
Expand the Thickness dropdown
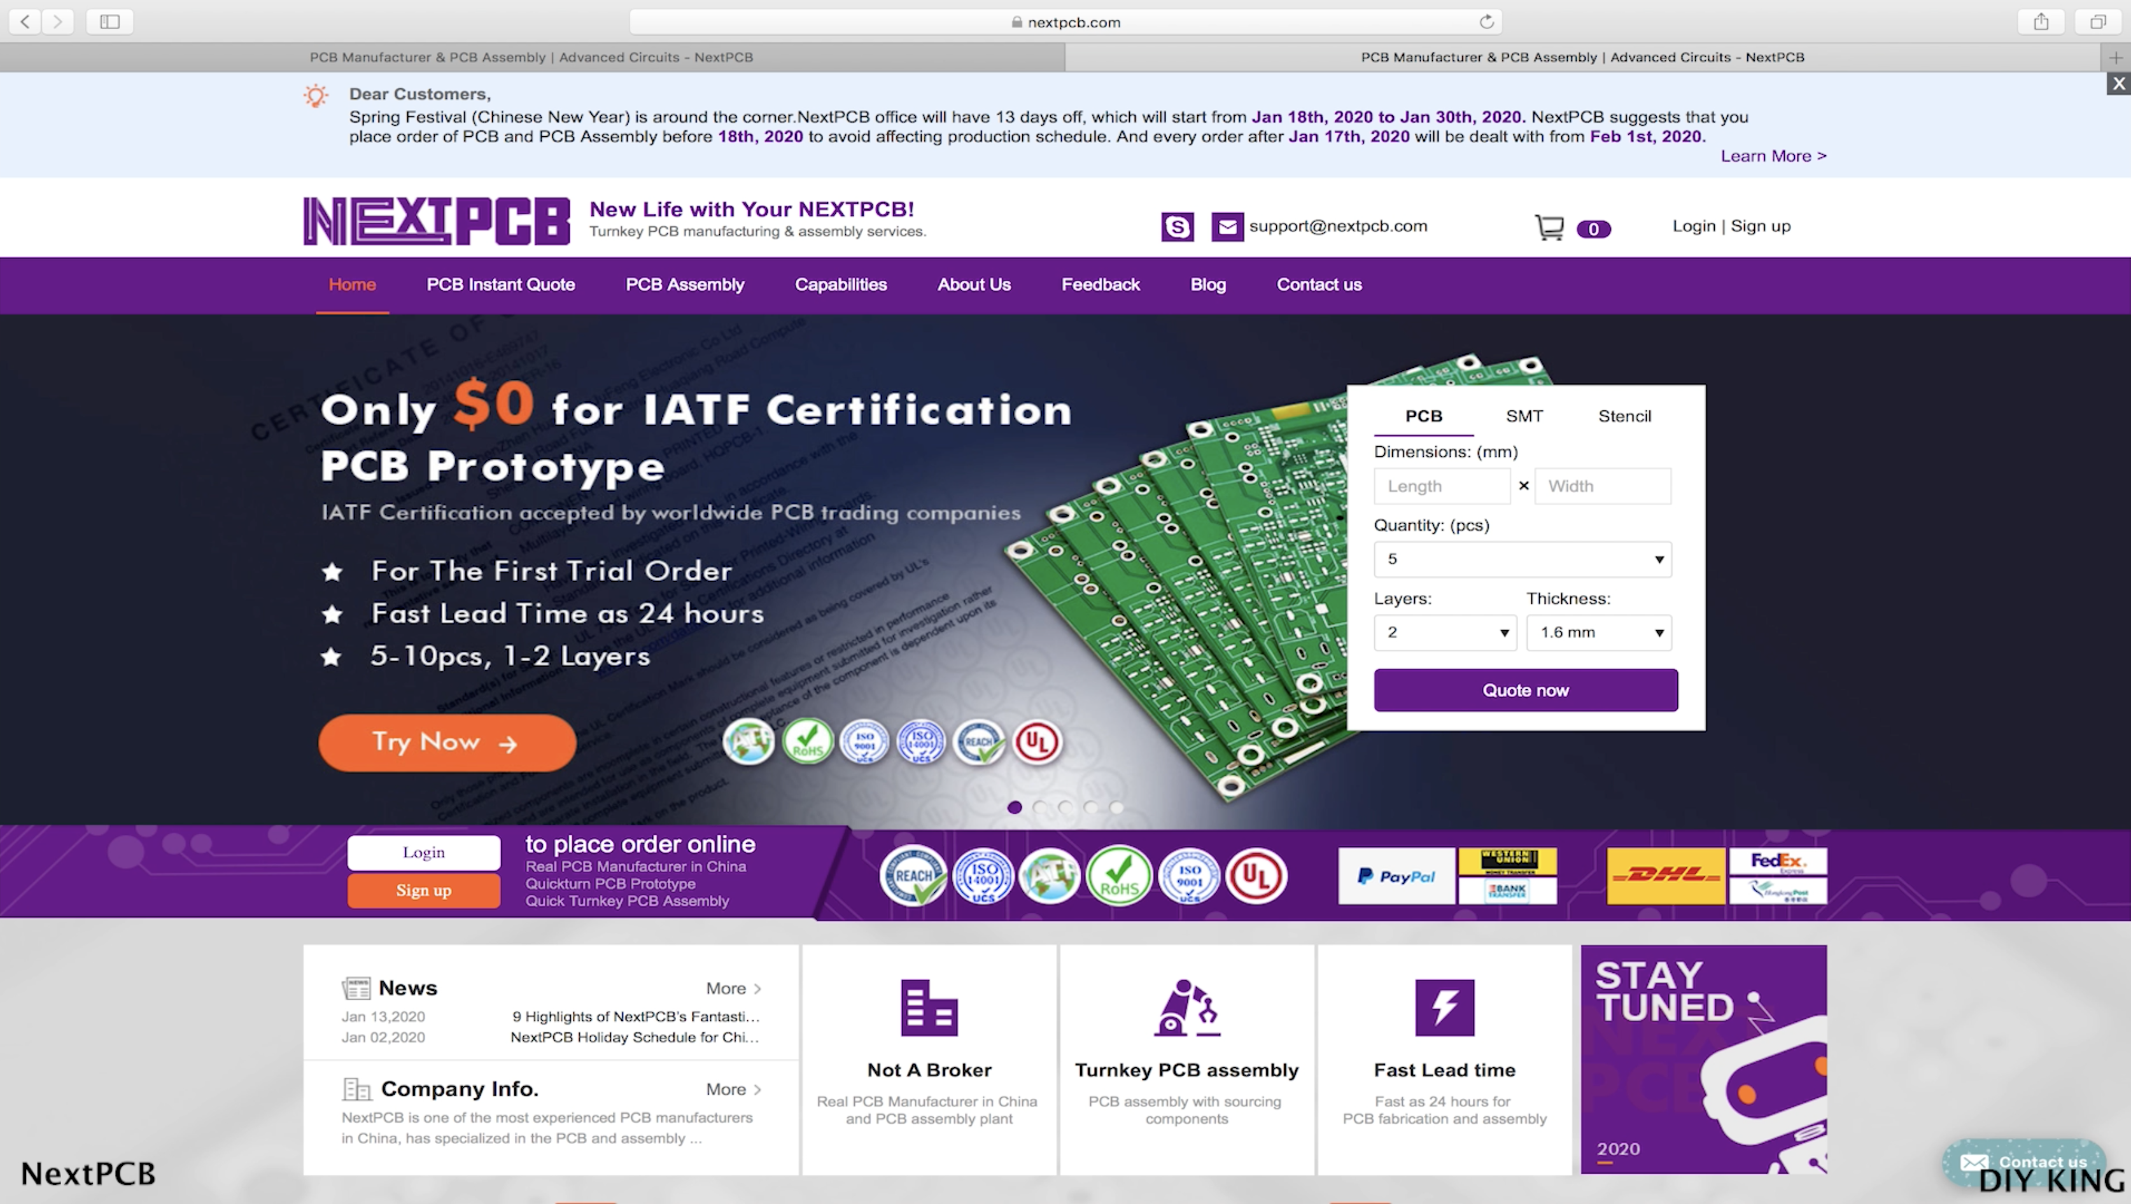tap(1598, 633)
